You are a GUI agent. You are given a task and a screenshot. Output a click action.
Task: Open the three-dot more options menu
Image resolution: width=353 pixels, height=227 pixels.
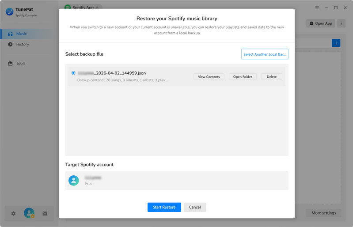click(342, 23)
